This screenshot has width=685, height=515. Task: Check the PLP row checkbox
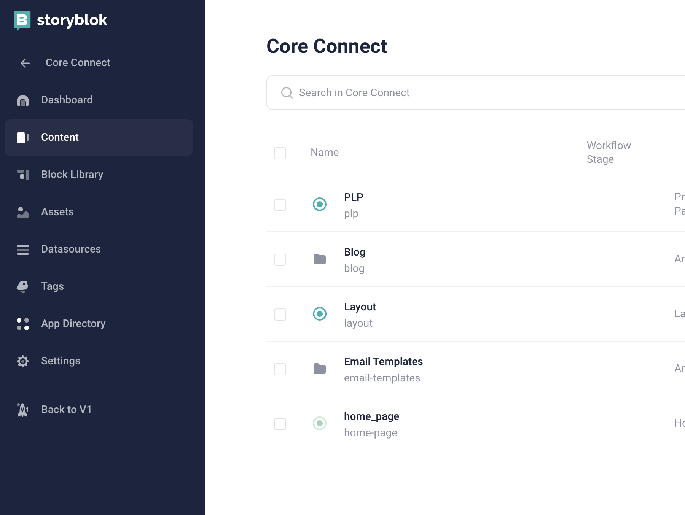280,205
